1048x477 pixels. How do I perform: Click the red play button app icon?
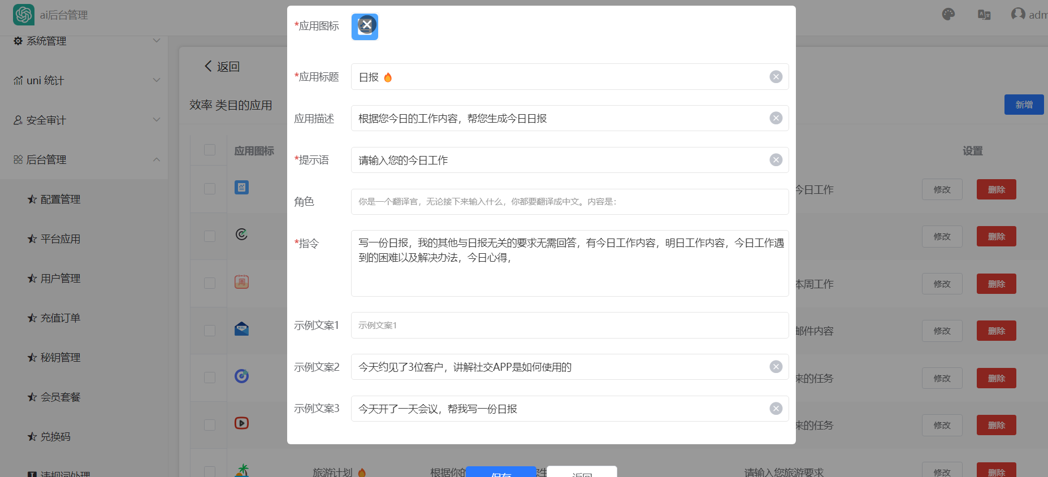coord(241,423)
